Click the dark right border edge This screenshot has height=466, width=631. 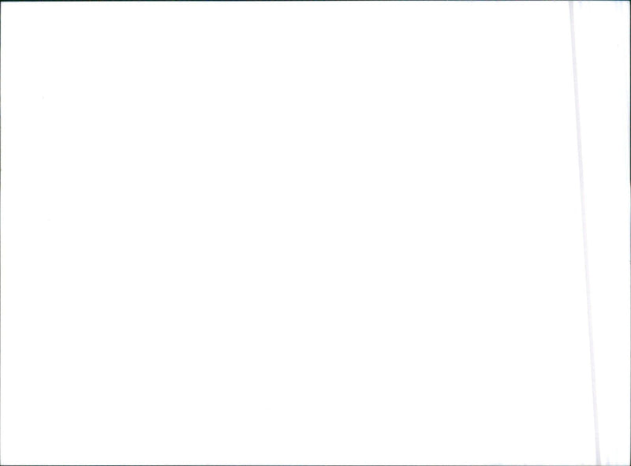tap(630, 233)
